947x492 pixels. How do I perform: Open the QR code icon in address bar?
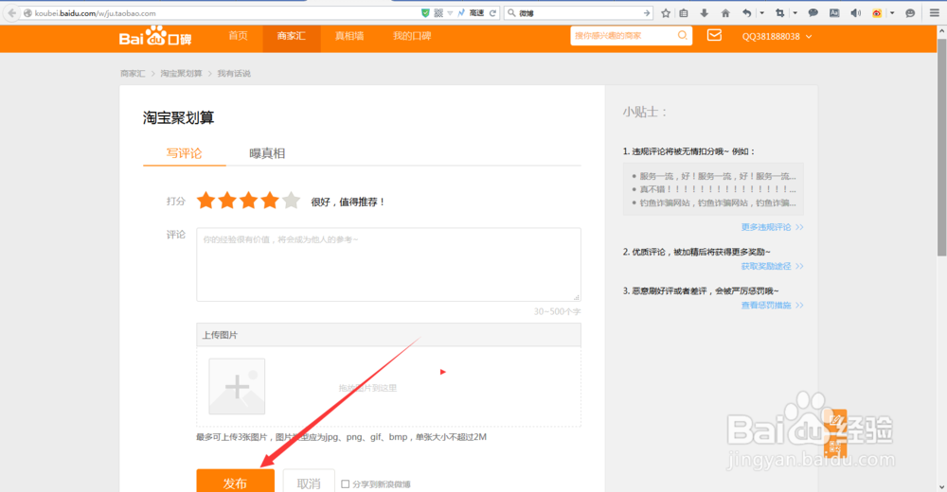(438, 12)
